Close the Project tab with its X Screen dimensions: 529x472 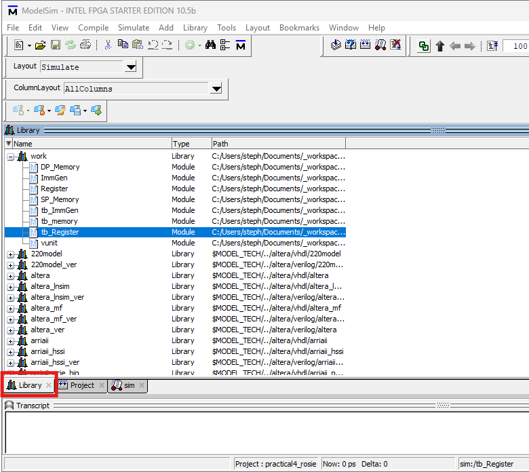(102, 385)
